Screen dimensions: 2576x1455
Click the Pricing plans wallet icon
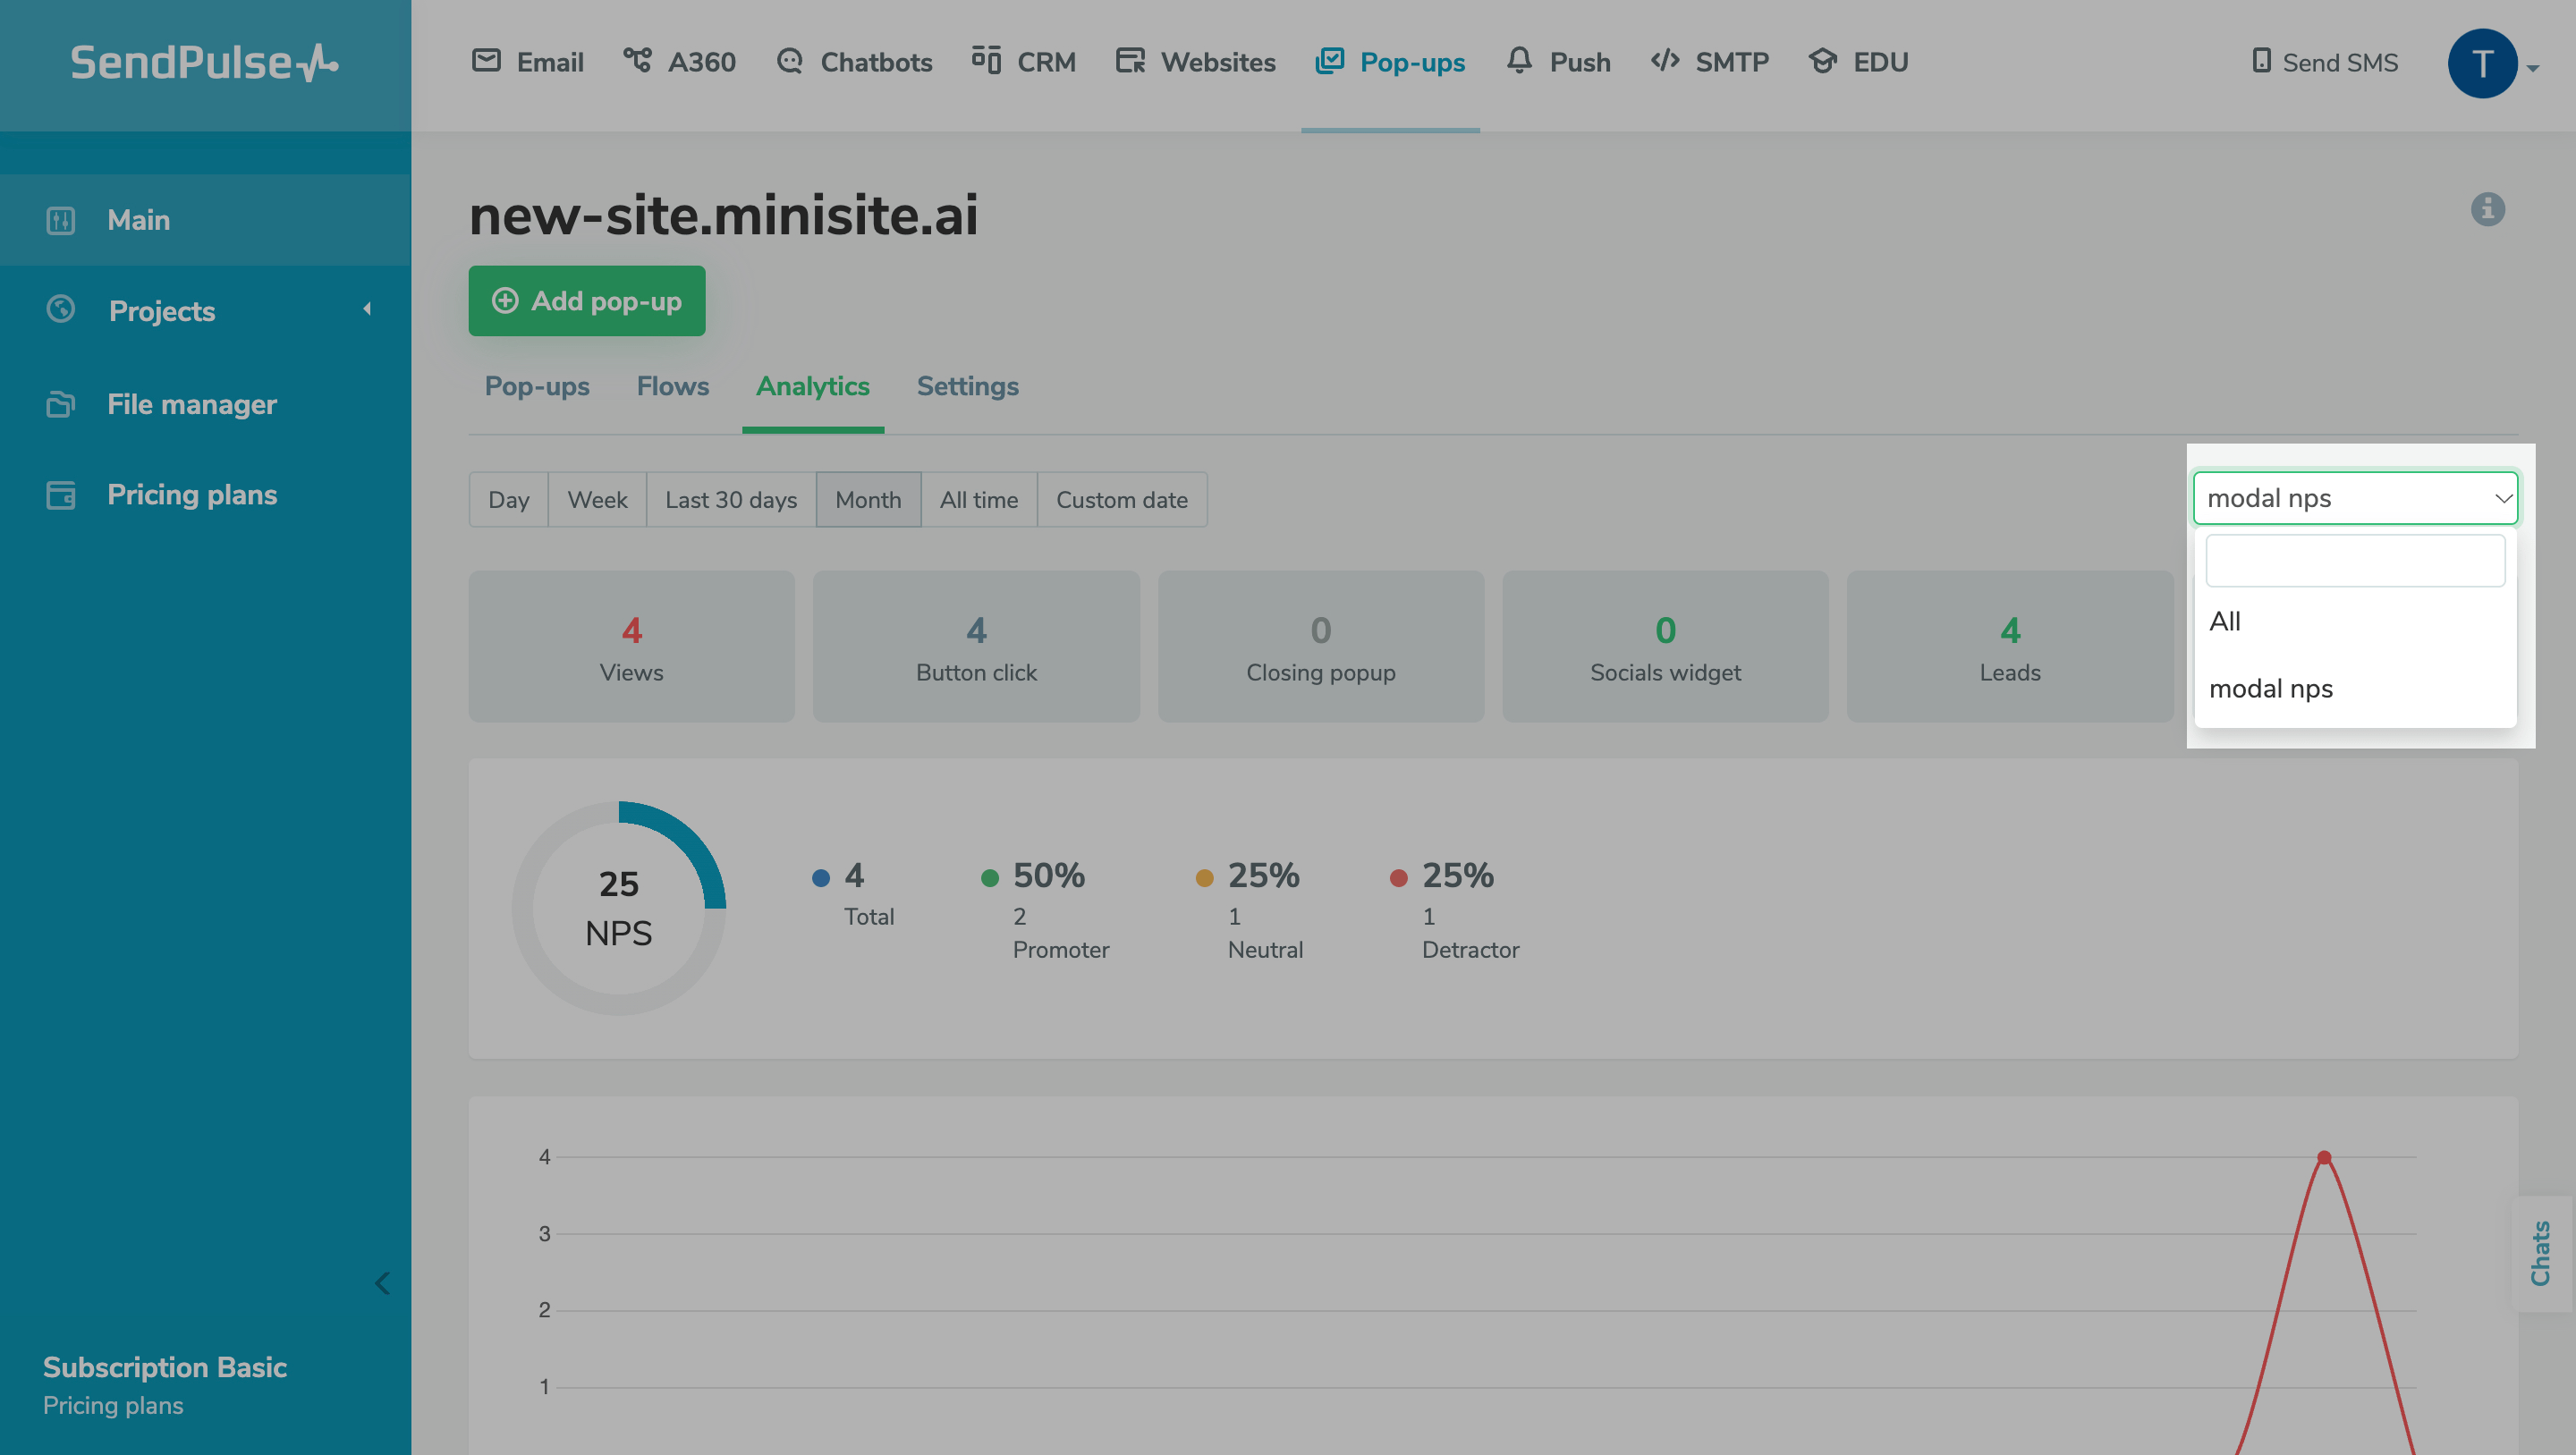tap(61, 495)
